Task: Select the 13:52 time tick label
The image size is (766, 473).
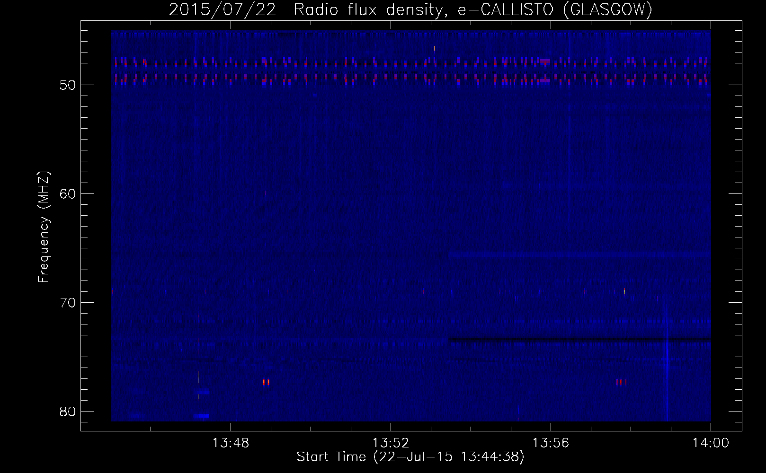Action: pos(391,443)
